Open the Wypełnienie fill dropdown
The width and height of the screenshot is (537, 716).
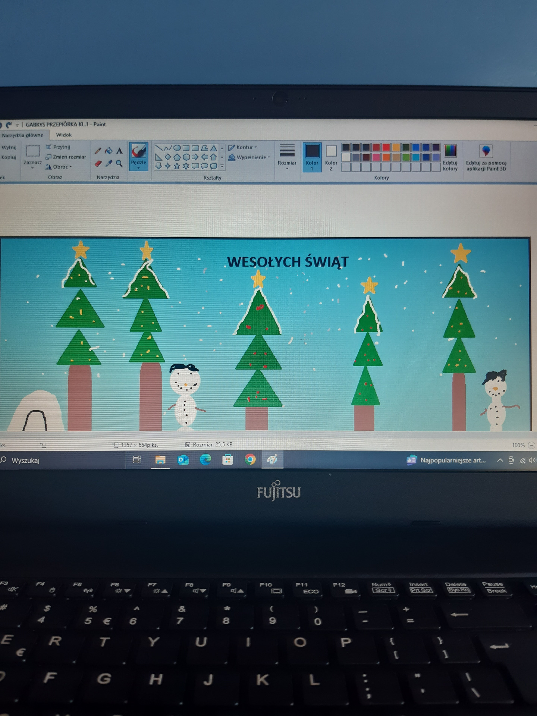[249, 157]
